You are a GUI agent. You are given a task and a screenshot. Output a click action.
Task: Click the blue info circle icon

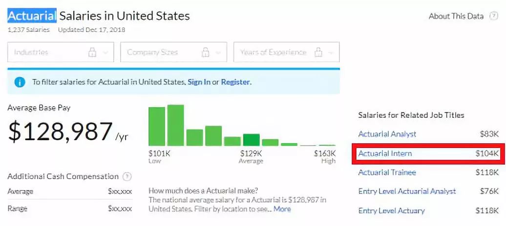click(x=20, y=82)
